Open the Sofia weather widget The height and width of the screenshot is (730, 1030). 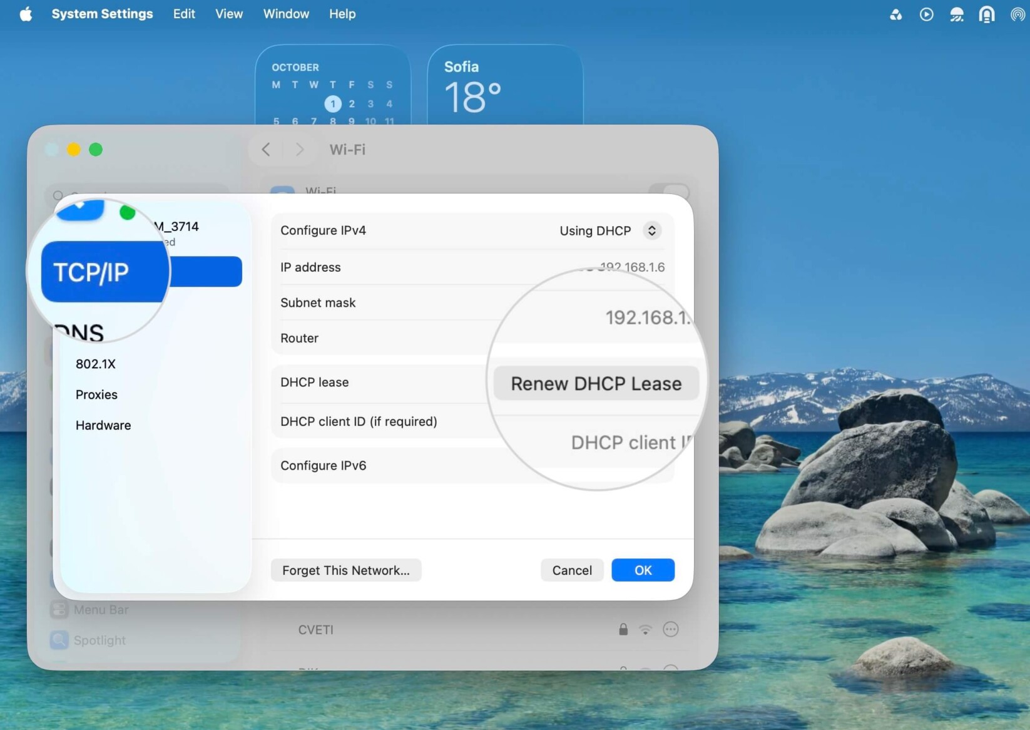coord(506,85)
